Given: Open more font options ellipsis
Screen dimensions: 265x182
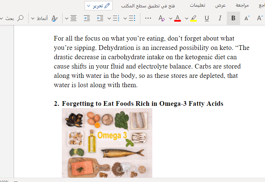Looking at the screenshot, I should click(x=148, y=18).
